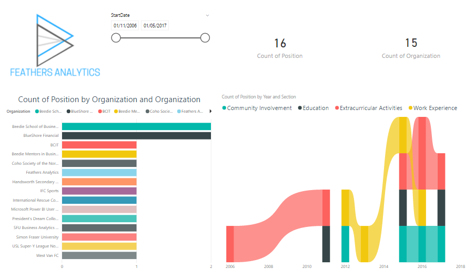Click the Handsworth Secondary orange bar
475x278 pixels.
(99, 182)
